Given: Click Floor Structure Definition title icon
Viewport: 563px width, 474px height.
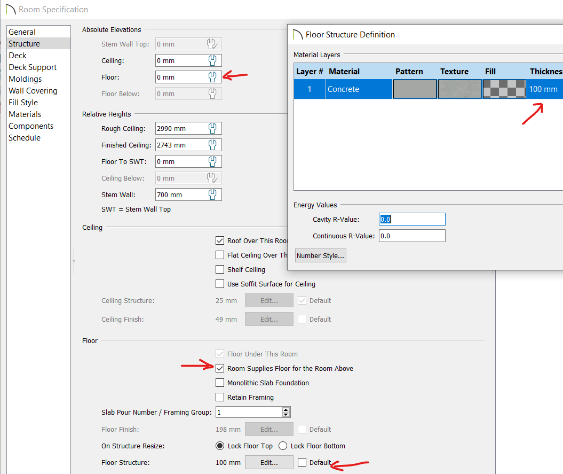Looking at the screenshot, I should point(298,35).
